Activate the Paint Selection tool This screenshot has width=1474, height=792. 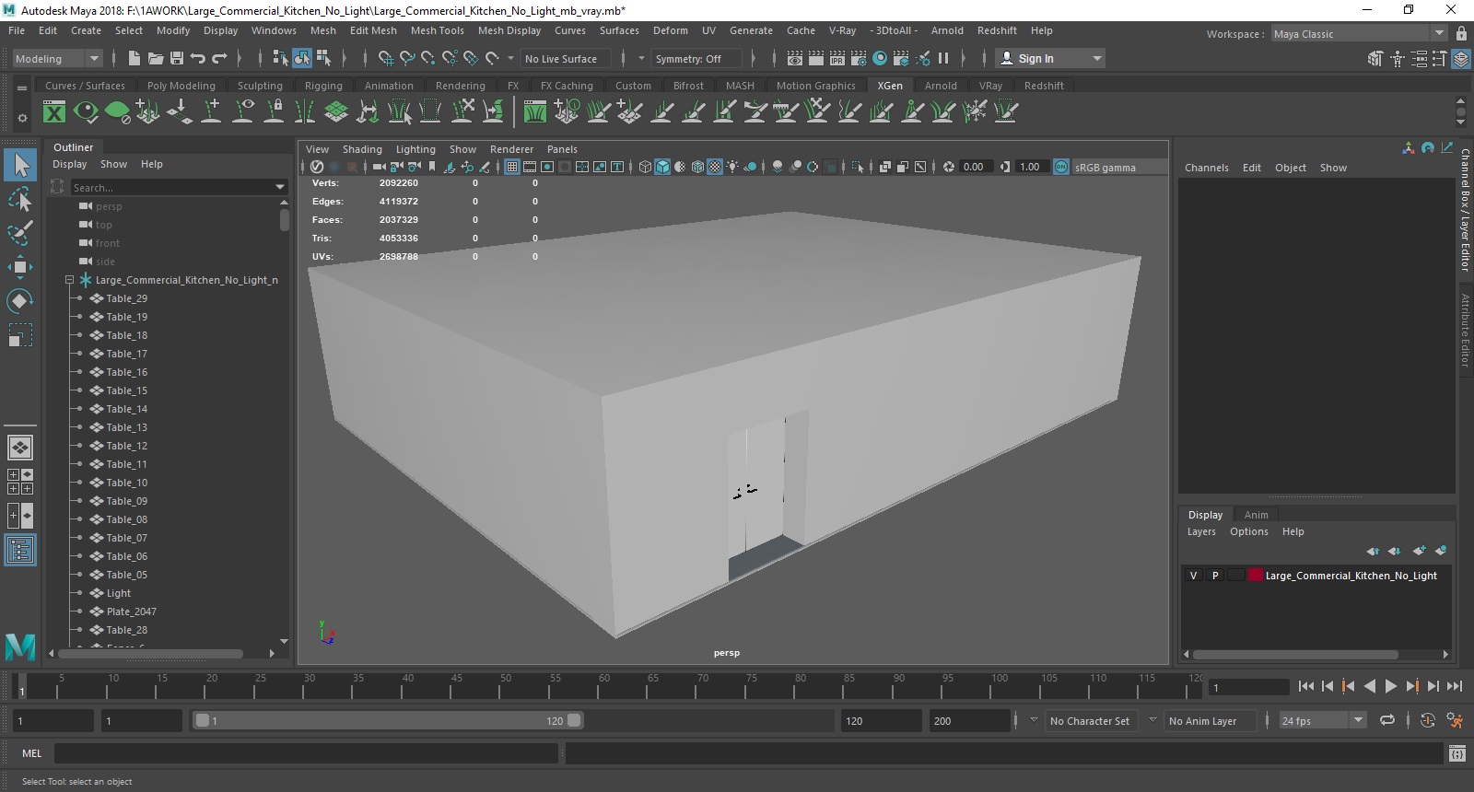tap(20, 233)
